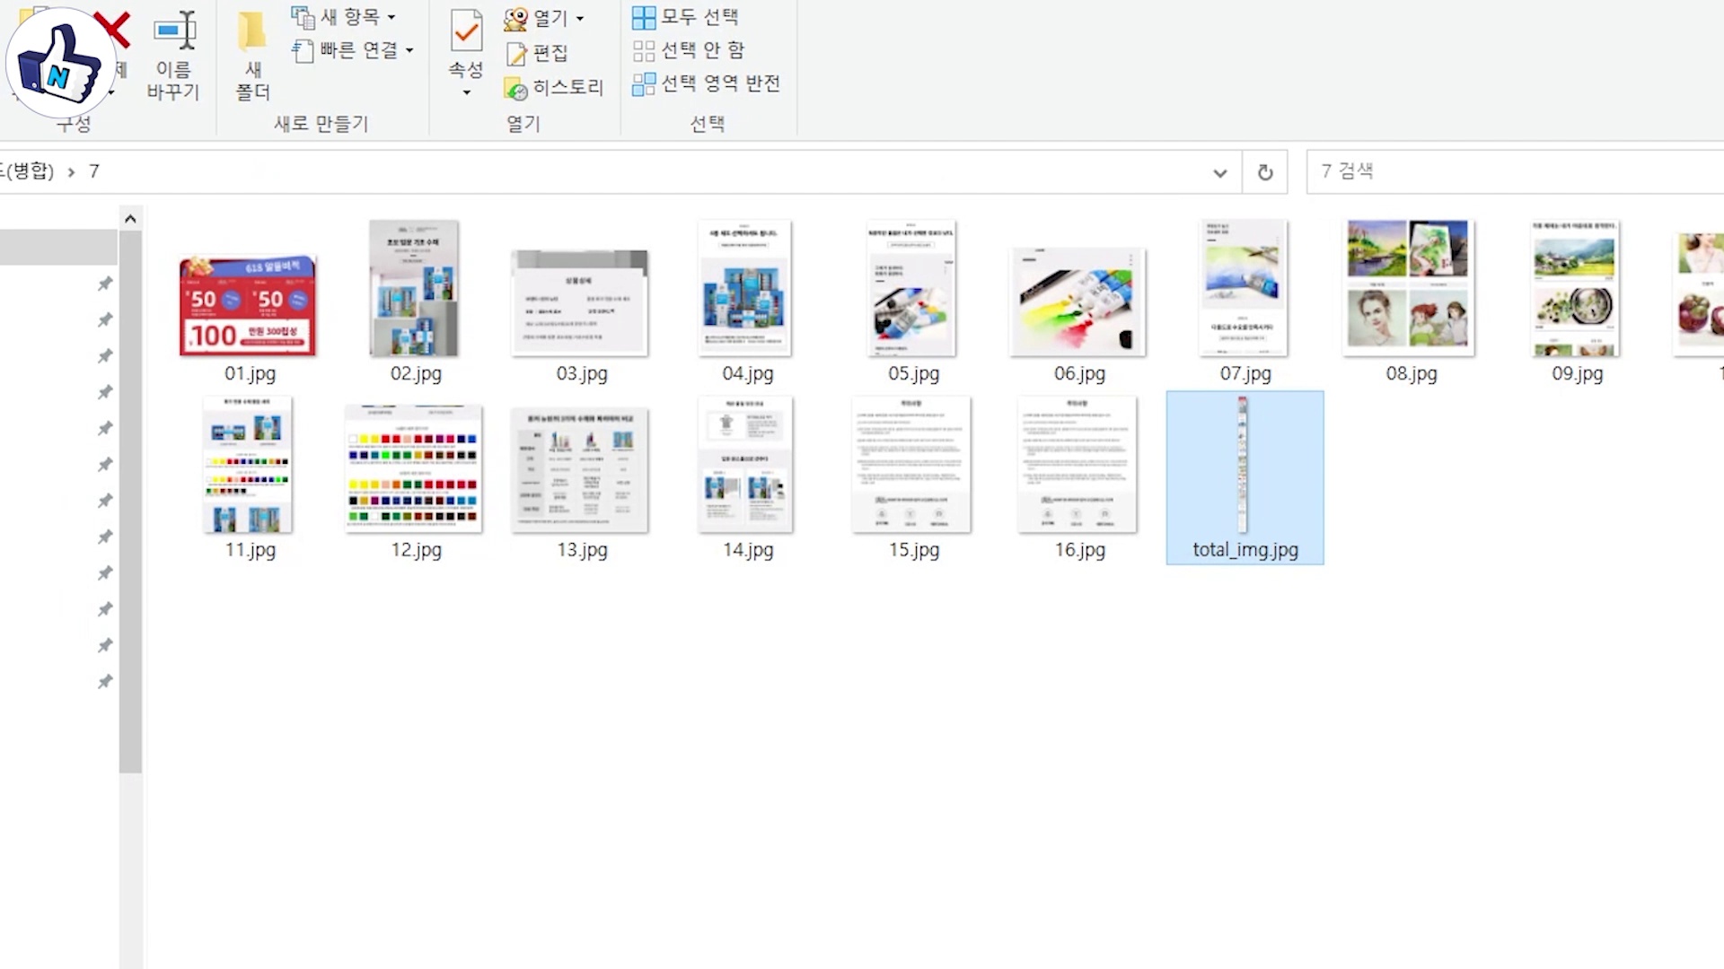
Task: Select the 01.jpg thumbnail
Action: click(x=248, y=305)
